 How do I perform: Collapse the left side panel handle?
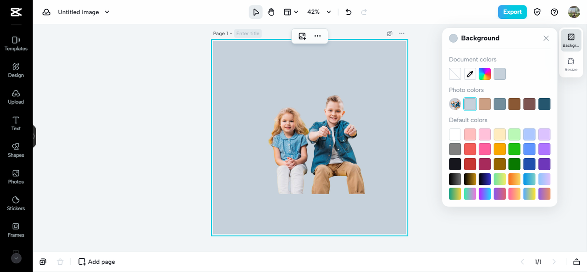tap(34, 136)
